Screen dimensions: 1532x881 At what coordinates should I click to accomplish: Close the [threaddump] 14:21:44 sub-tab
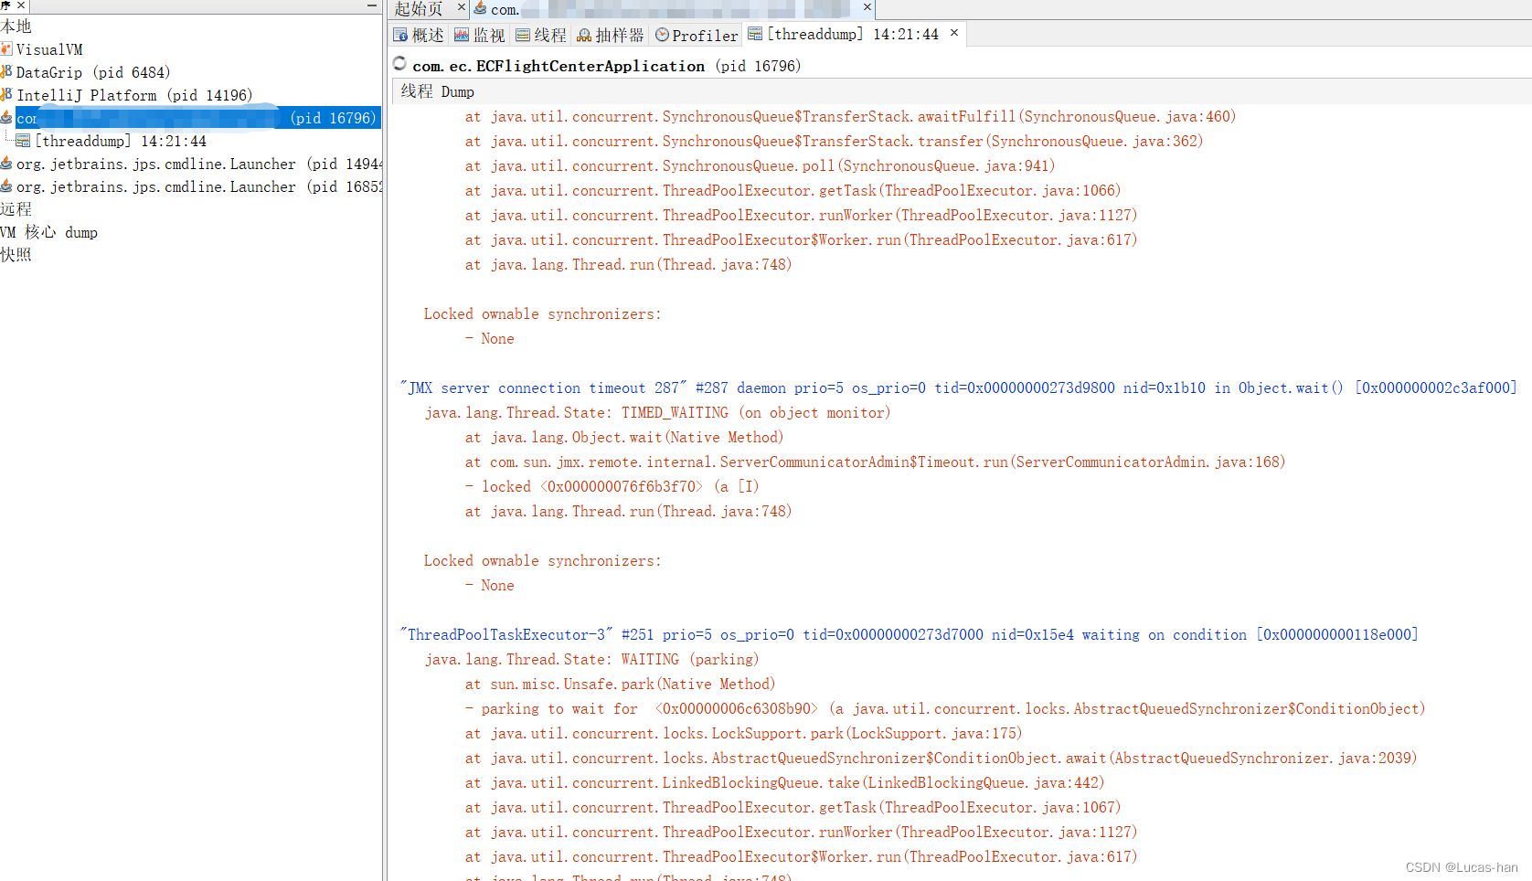pos(954,33)
